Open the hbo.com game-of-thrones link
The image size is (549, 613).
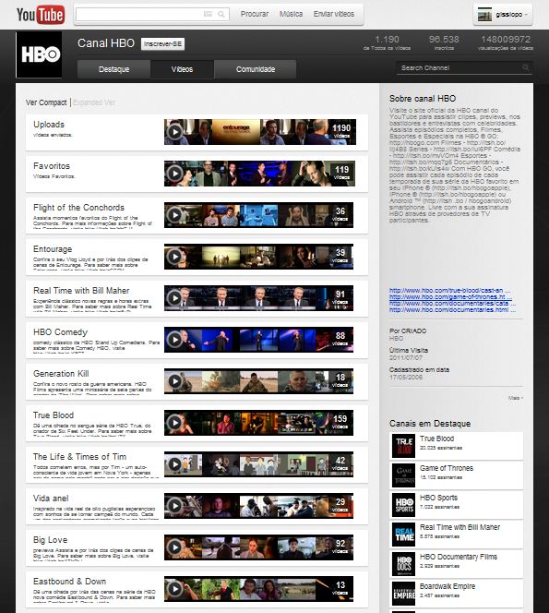coord(450,296)
